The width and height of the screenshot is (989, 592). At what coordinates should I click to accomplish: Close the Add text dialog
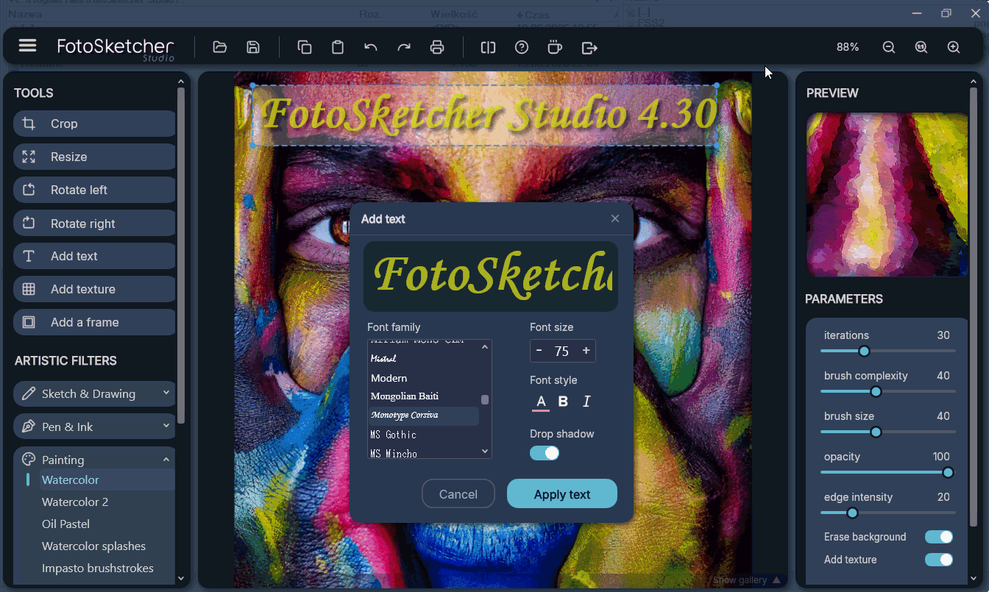click(615, 218)
